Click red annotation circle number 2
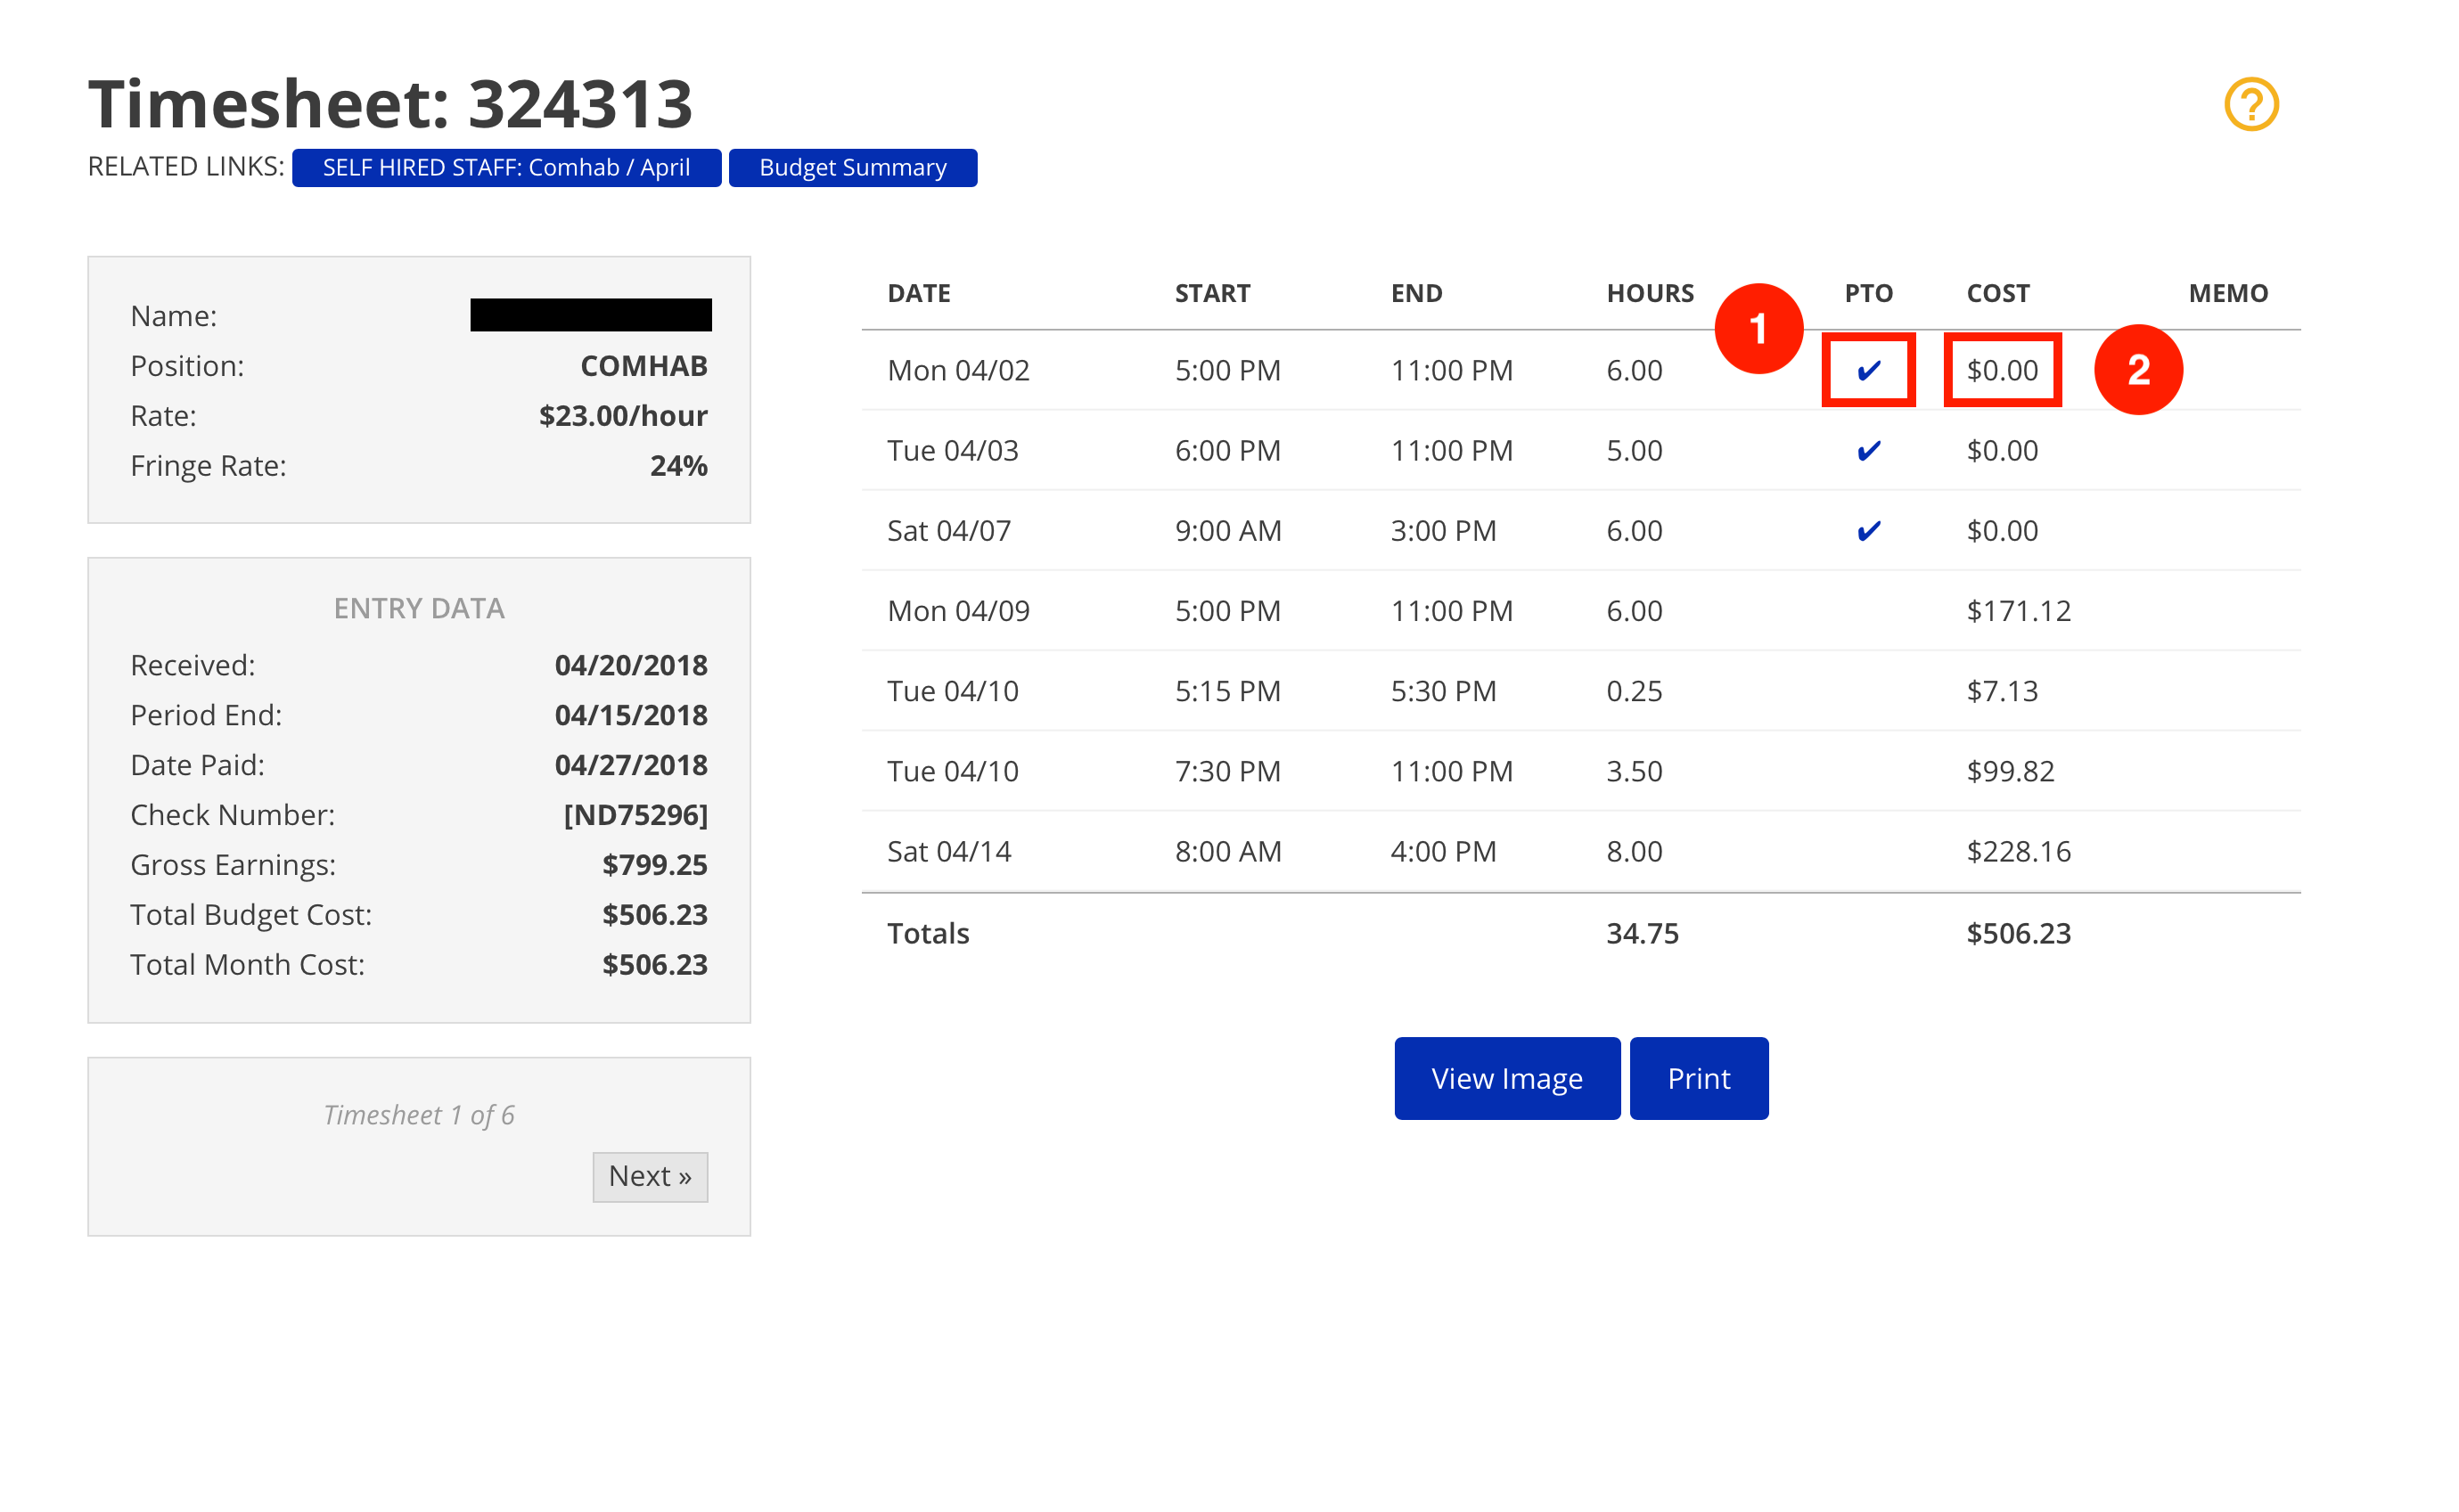2459x1512 pixels. [2137, 370]
